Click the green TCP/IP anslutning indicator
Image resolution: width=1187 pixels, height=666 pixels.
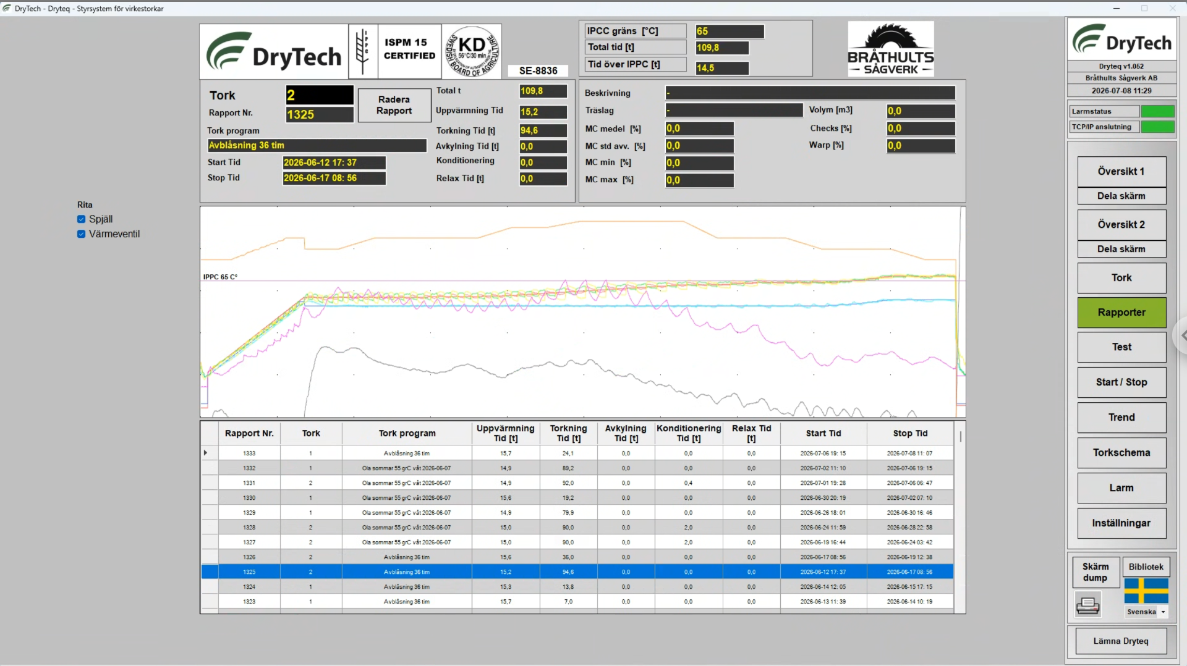(1157, 127)
